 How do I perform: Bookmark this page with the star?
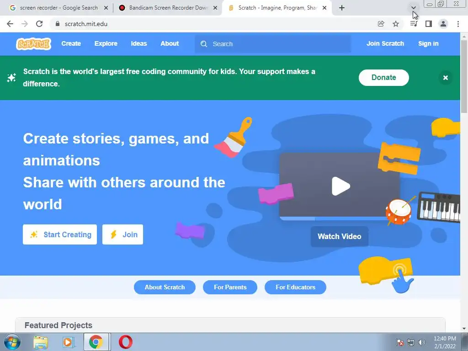pyautogui.click(x=396, y=24)
